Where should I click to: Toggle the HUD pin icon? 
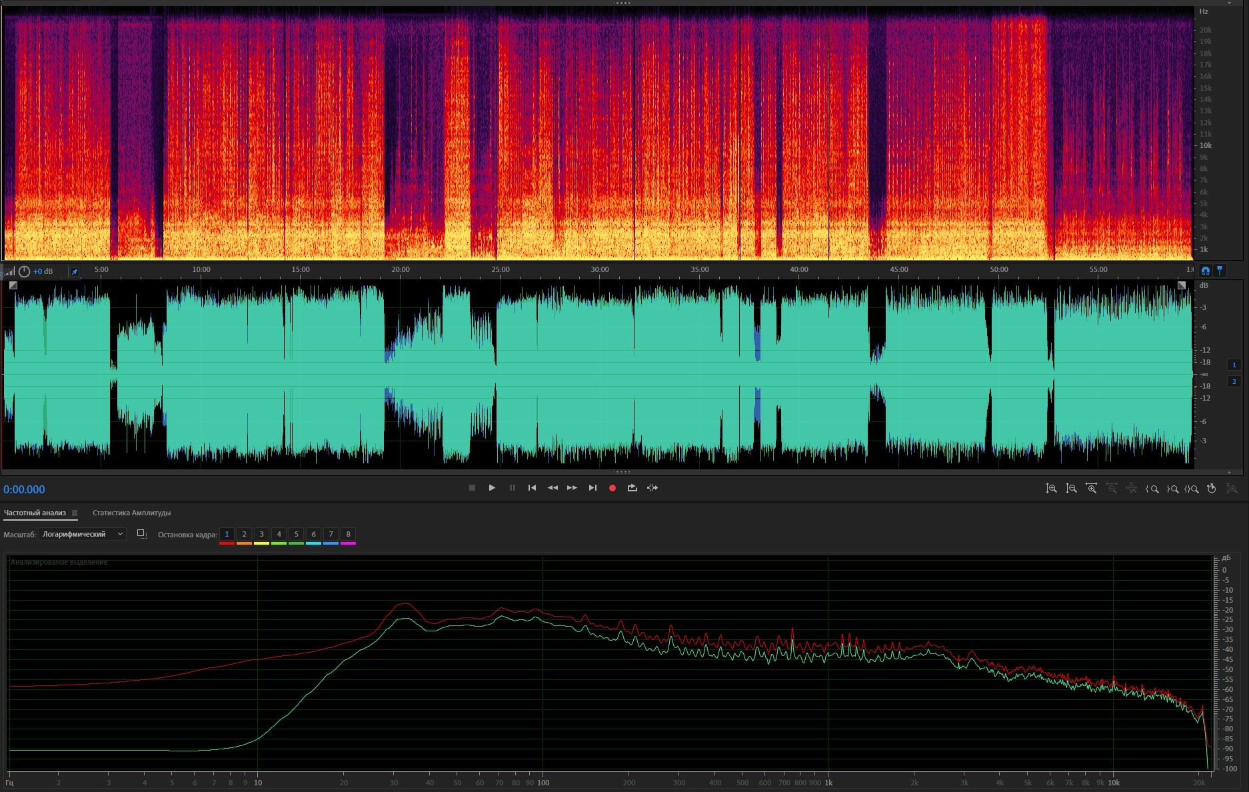tap(74, 272)
